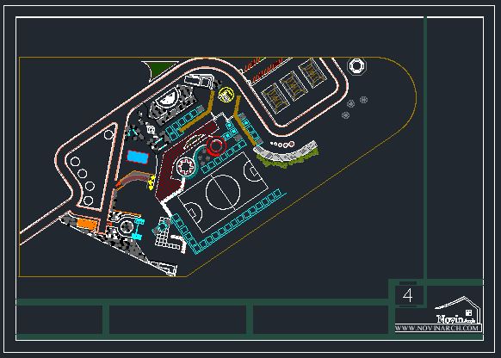Viewport: 501px width, 358px height.
Task: Open the WWW.NOVINARCH.COM link
Action: pos(438,328)
